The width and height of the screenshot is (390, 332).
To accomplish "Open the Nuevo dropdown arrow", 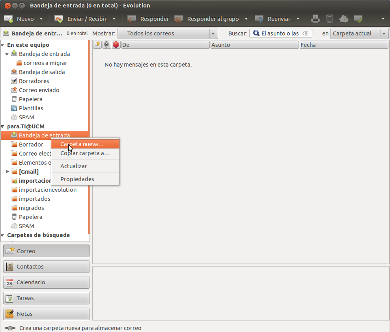I will (x=41, y=19).
